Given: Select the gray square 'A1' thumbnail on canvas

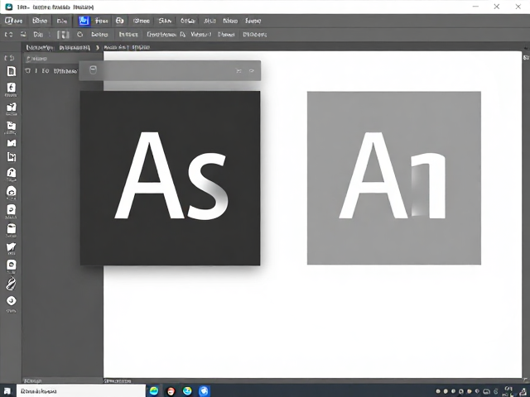Looking at the screenshot, I should click(x=394, y=178).
